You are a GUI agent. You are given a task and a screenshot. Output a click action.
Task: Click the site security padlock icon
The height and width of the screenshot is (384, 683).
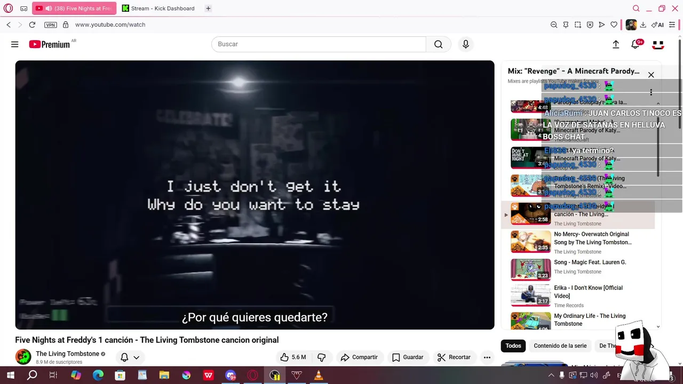[x=66, y=25]
